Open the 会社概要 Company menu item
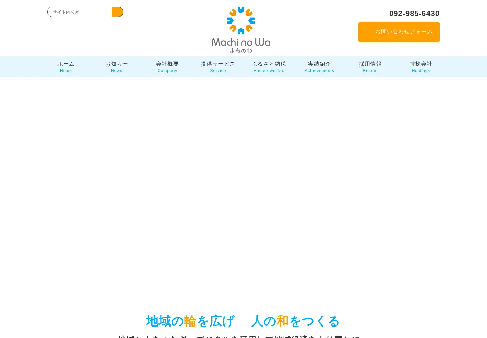487x338 pixels. tap(167, 67)
